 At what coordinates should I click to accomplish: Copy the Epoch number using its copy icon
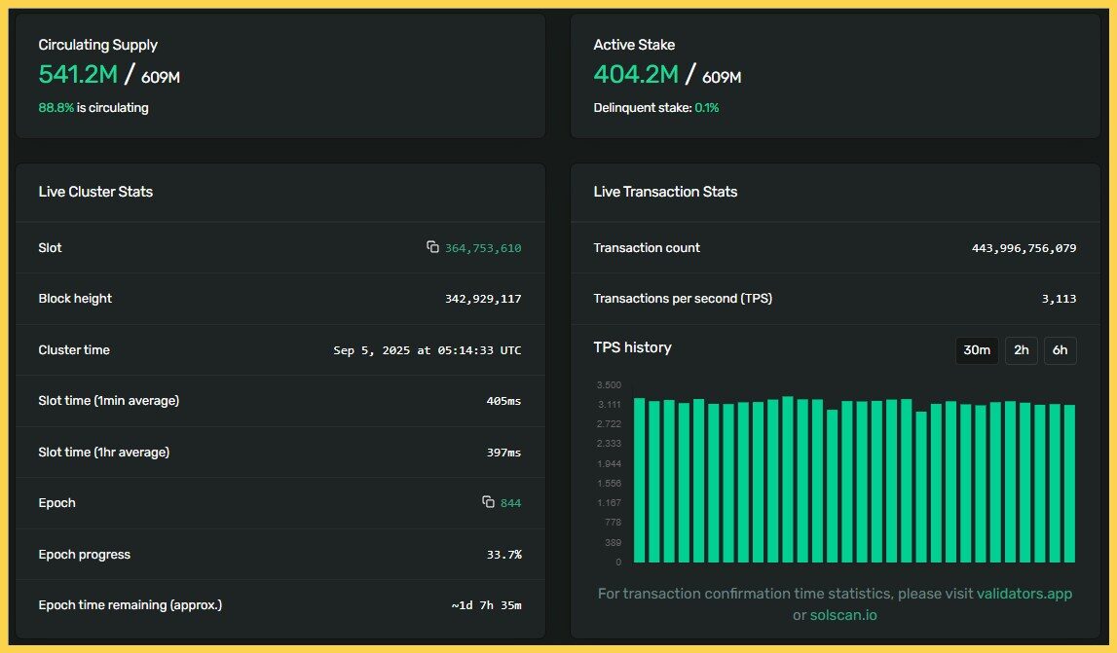489,502
